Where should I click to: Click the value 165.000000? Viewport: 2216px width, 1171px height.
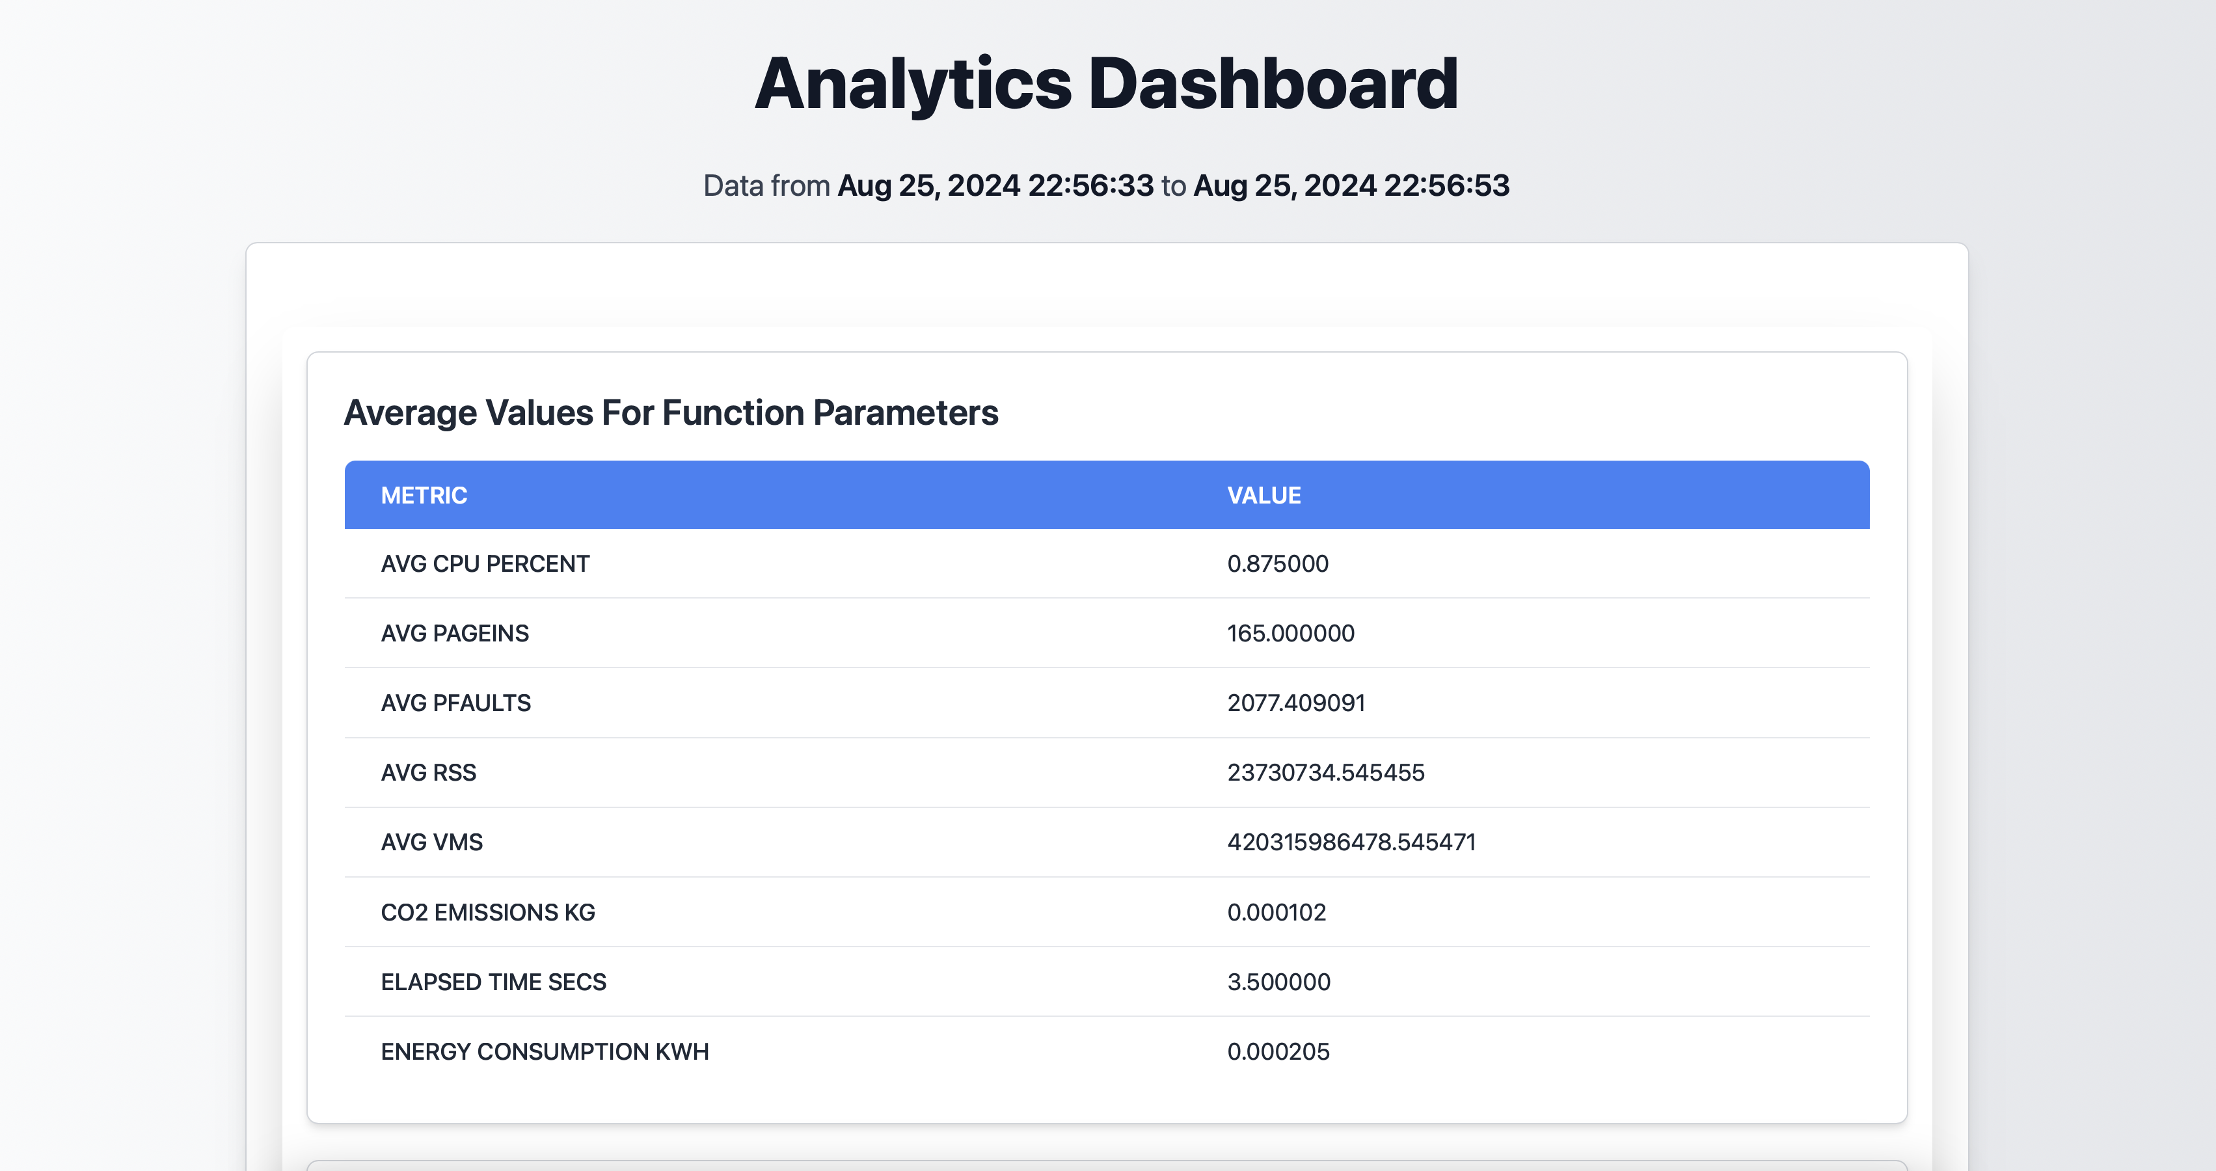(x=1290, y=633)
